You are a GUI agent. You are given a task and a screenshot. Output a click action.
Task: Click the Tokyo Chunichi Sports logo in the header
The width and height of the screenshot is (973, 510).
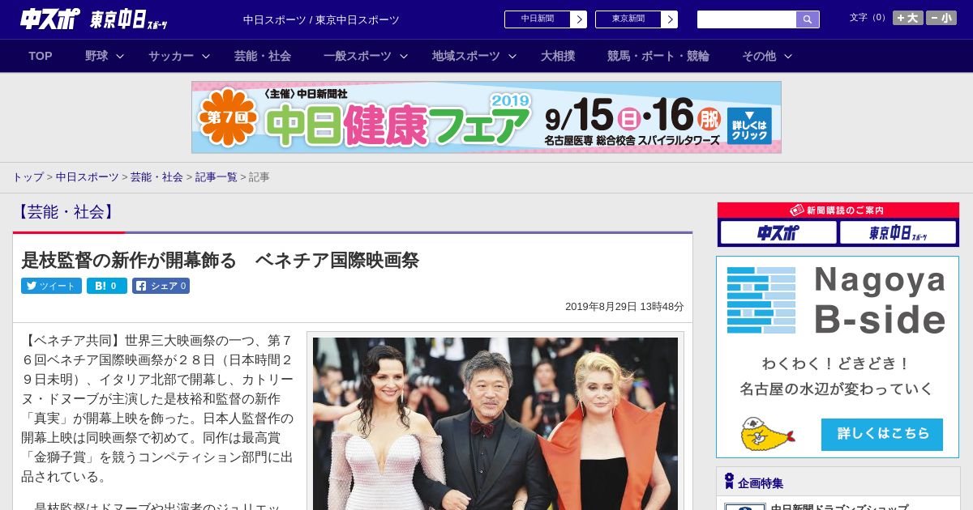129,19
